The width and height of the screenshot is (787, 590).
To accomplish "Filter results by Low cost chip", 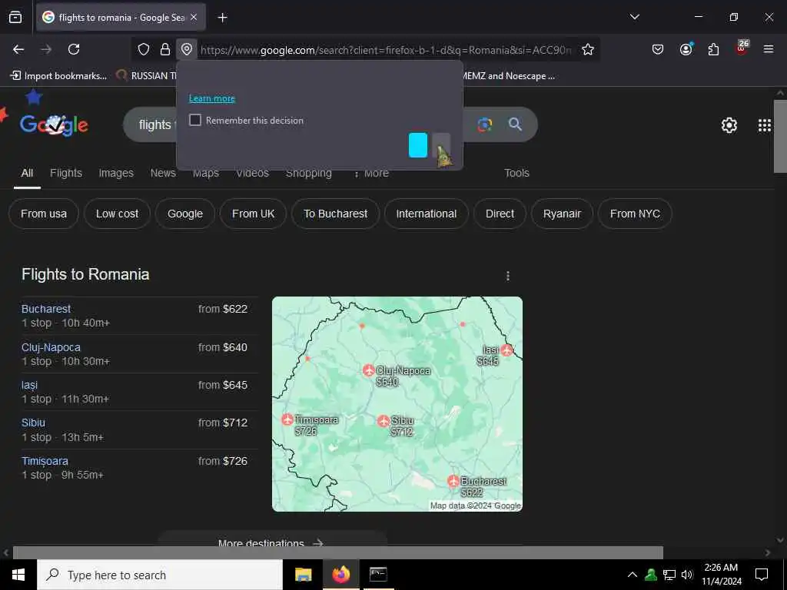I will [117, 214].
